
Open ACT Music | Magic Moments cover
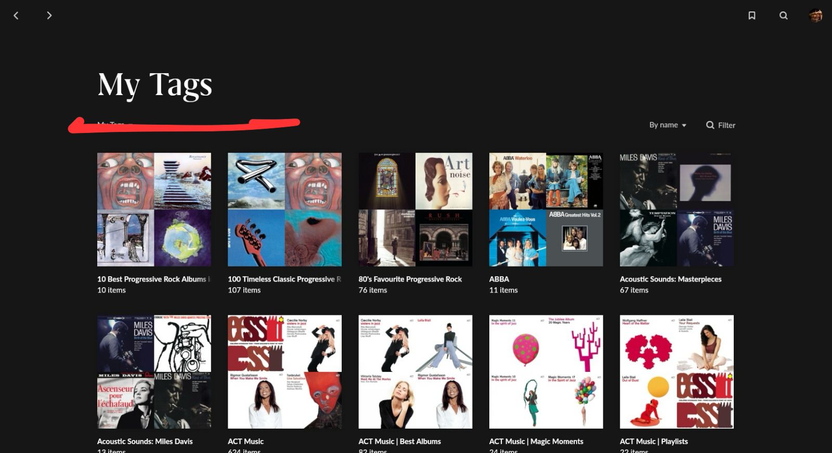coord(546,371)
